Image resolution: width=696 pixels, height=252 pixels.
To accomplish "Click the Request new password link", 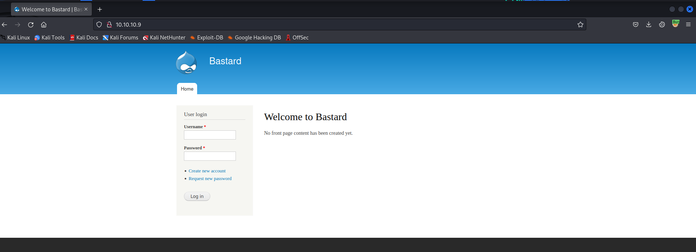I will click(x=210, y=179).
